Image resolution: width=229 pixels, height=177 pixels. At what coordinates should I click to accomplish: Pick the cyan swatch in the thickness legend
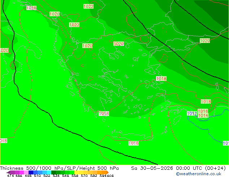click(49, 172)
